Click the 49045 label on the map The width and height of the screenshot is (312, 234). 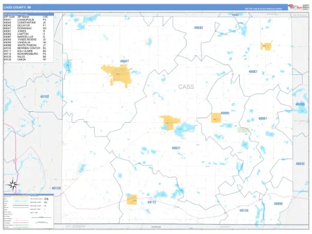(x=198, y=28)
